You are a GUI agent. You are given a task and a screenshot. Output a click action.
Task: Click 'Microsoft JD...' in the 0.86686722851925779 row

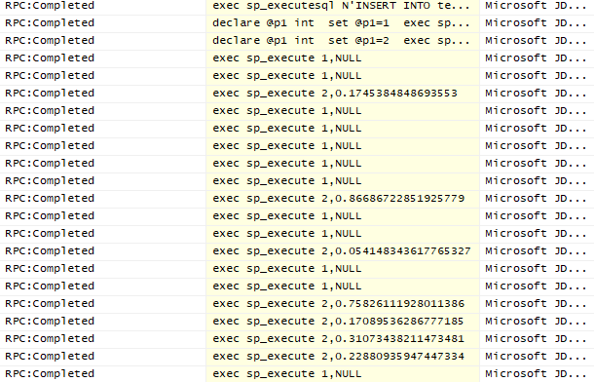coord(536,199)
